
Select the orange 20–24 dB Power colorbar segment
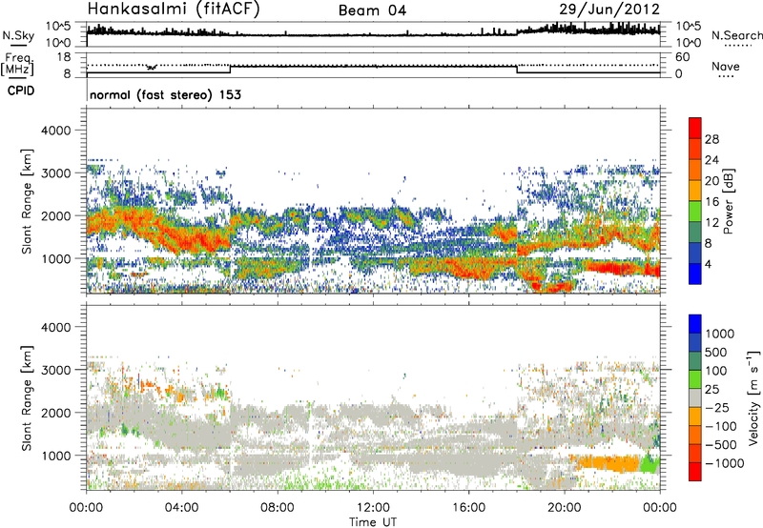coord(695,170)
